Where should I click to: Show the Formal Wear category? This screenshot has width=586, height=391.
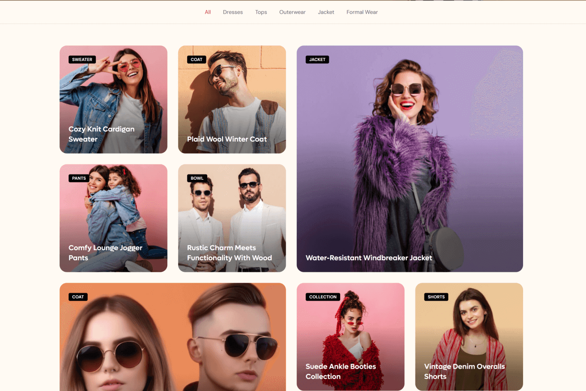362,12
